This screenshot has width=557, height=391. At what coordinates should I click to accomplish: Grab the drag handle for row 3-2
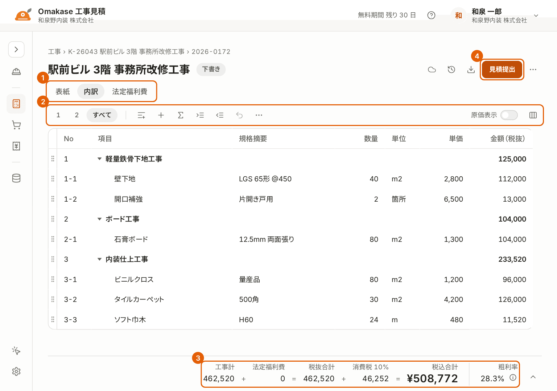click(53, 299)
